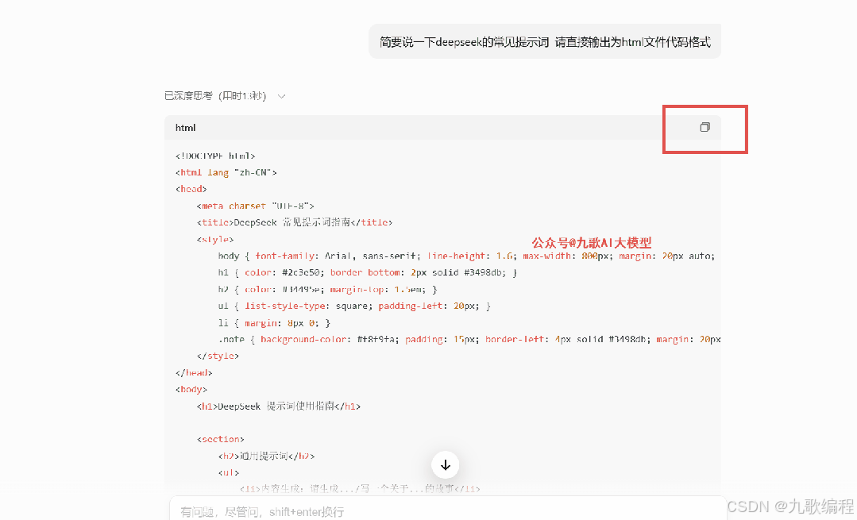Select the li margin CSS line
The width and height of the screenshot is (857, 520).
(274, 323)
